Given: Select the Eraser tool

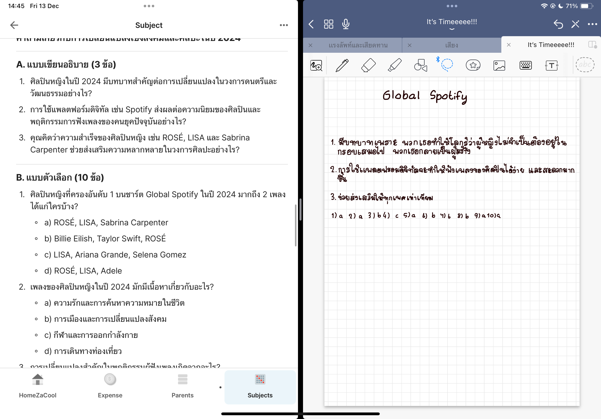Looking at the screenshot, I should tap(368, 65).
